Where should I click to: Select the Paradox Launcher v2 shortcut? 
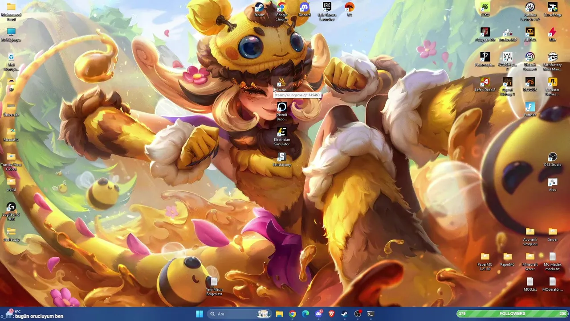click(x=530, y=12)
